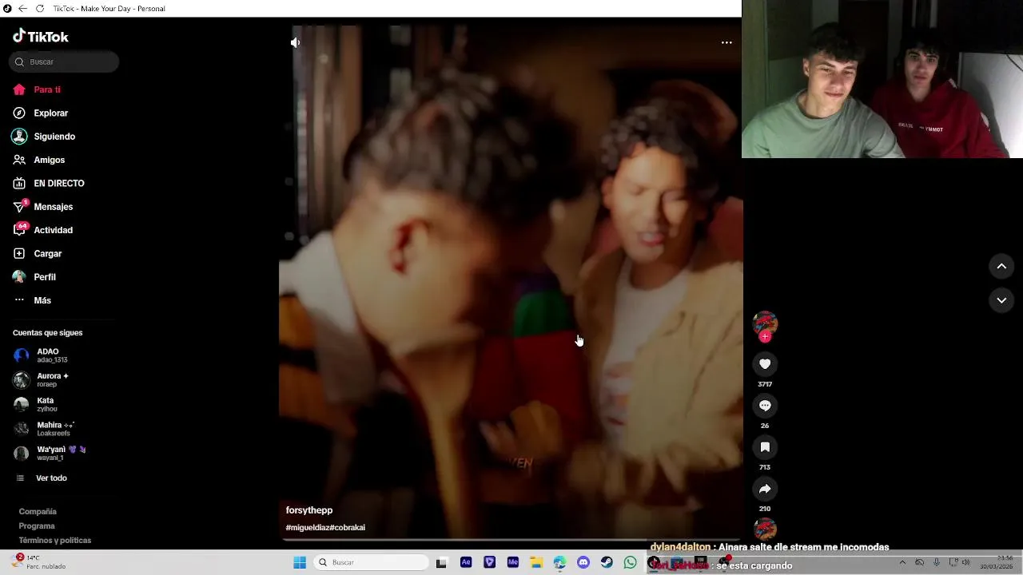Open Steam from the taskbar
This screenshot has width=1023, height=575.
607,562
